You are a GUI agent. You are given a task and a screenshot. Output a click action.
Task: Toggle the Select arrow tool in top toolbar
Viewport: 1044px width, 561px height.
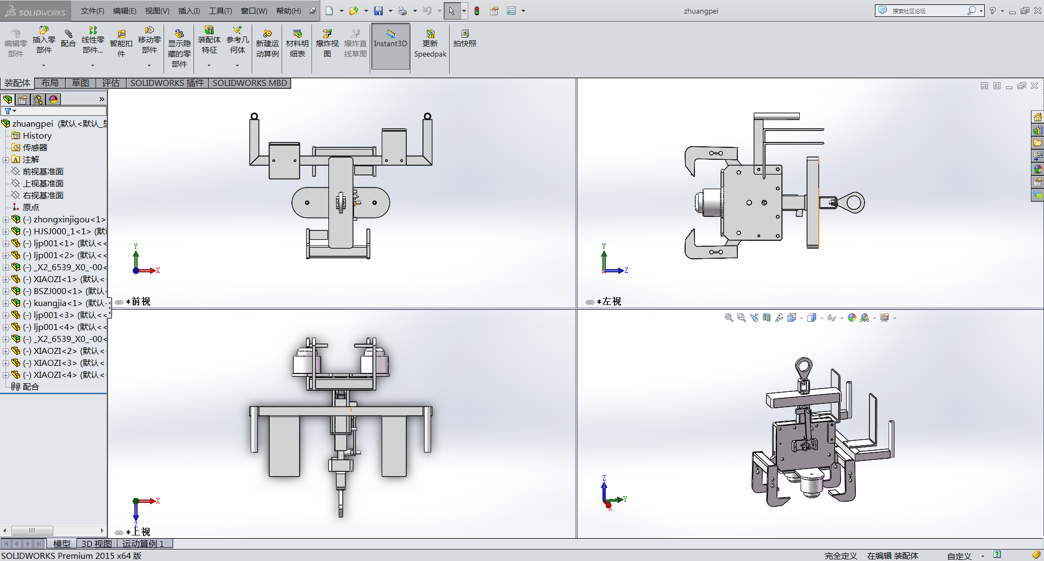click(451, 11)
